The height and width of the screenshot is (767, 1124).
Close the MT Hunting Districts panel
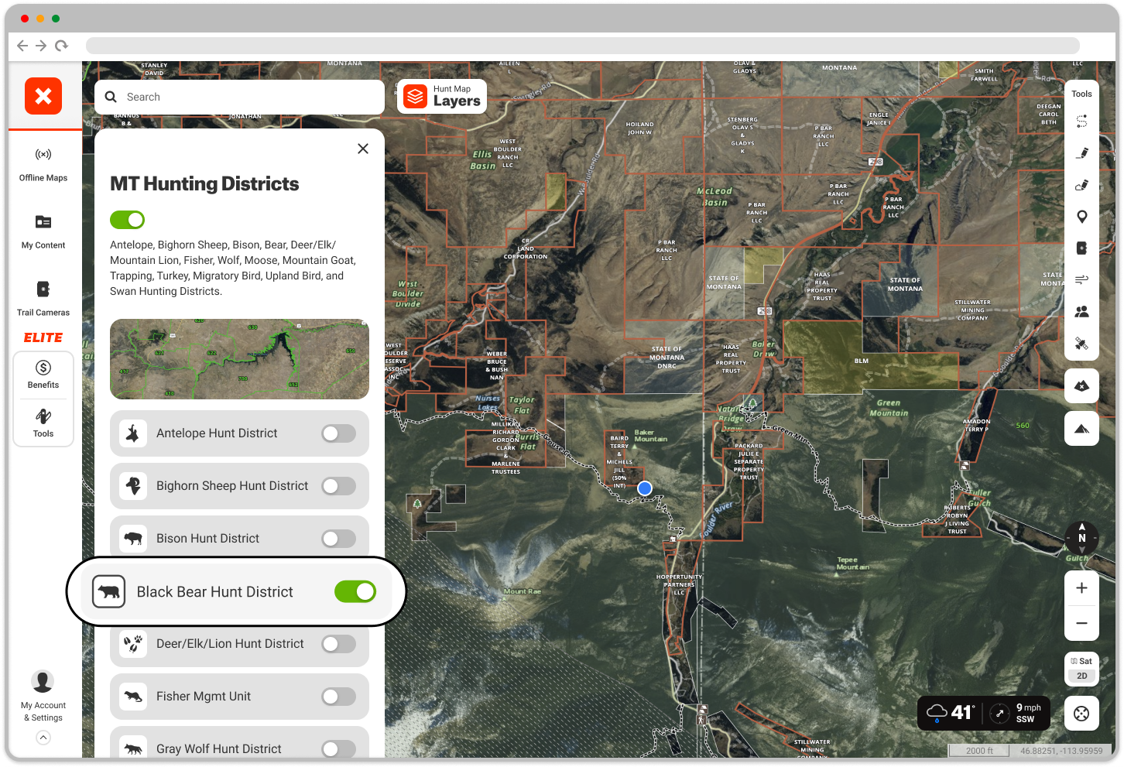pos(363,149)
